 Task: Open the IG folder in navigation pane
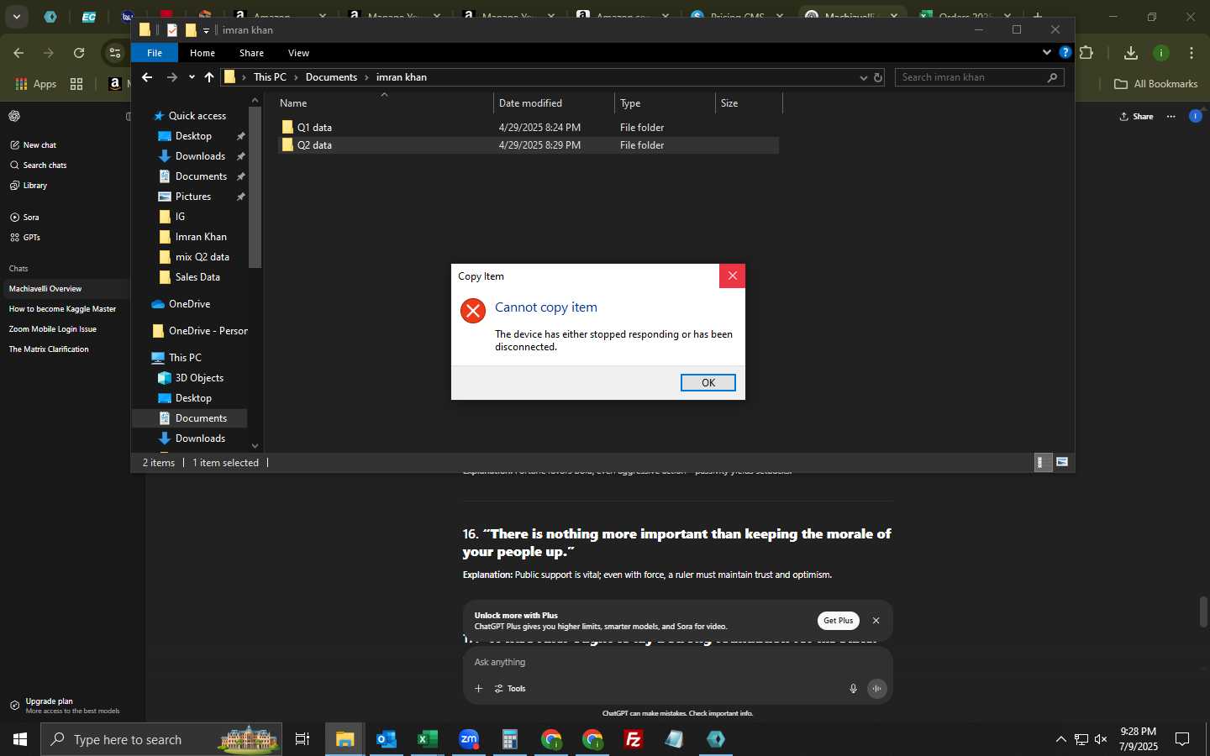tap(180, 217)
